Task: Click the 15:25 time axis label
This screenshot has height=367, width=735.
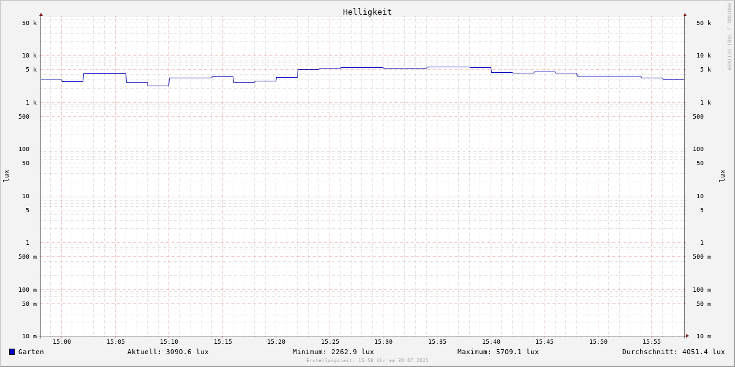Action: point(330,342)
